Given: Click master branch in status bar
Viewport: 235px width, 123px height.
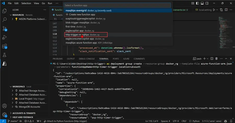Looking at the screenshot, I should point(13,121).
